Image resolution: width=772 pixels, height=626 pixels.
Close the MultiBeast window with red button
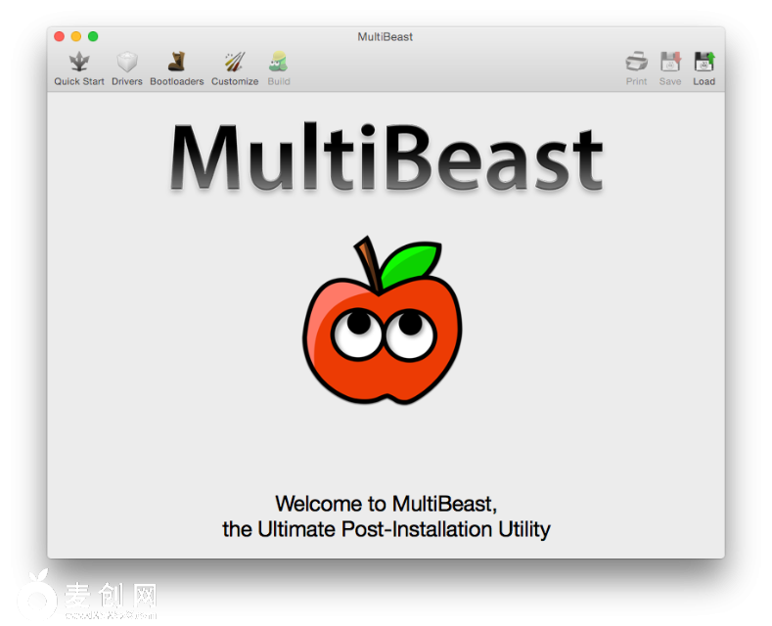coord(59,36)
